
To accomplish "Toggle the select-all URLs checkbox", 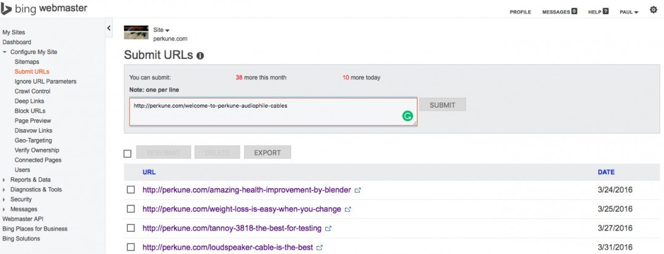I will pyautogui.click(x=127, y=154).
